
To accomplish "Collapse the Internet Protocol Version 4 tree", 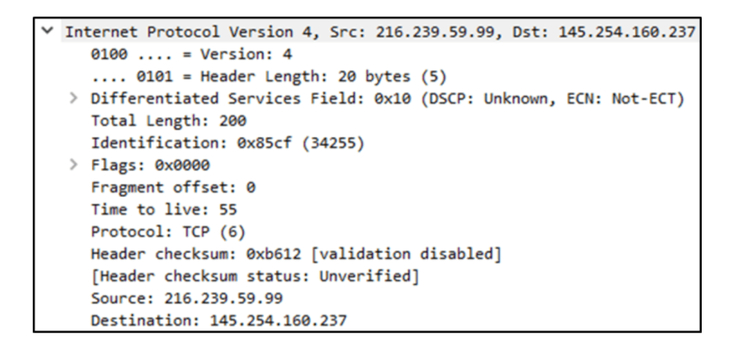I will [47, 33].
